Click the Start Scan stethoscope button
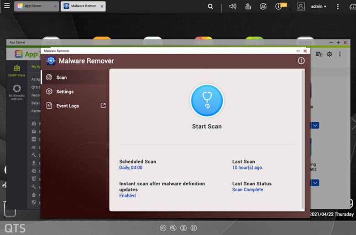The image size is (356, 235). pyautogui.click(x=207, y=101)
